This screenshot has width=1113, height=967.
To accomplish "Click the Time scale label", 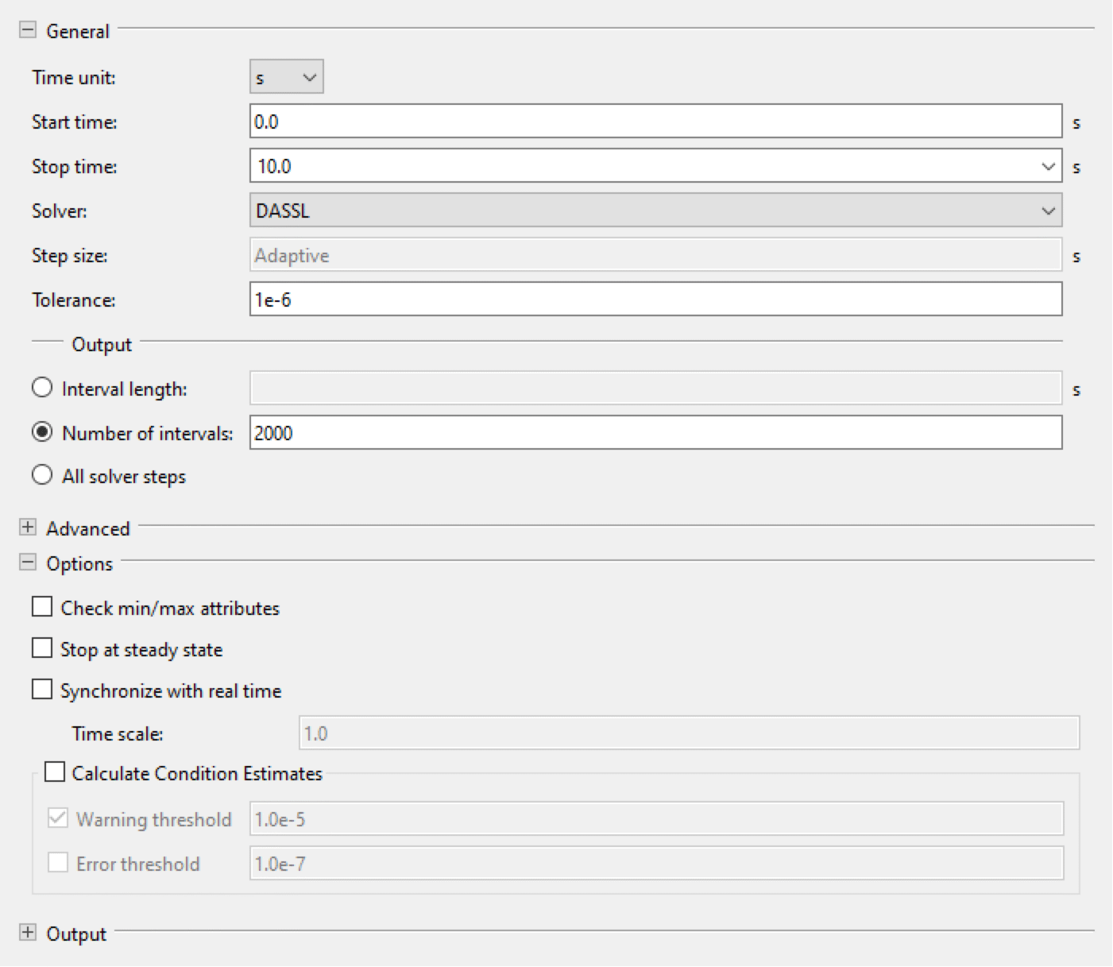I will [x=118, y=733].
